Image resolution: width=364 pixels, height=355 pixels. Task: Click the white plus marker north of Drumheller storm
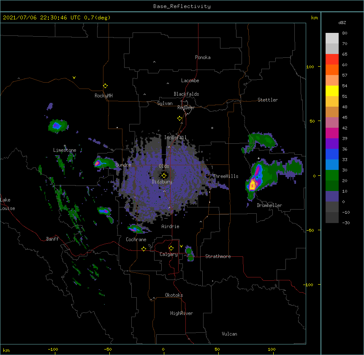coord(258,158)
